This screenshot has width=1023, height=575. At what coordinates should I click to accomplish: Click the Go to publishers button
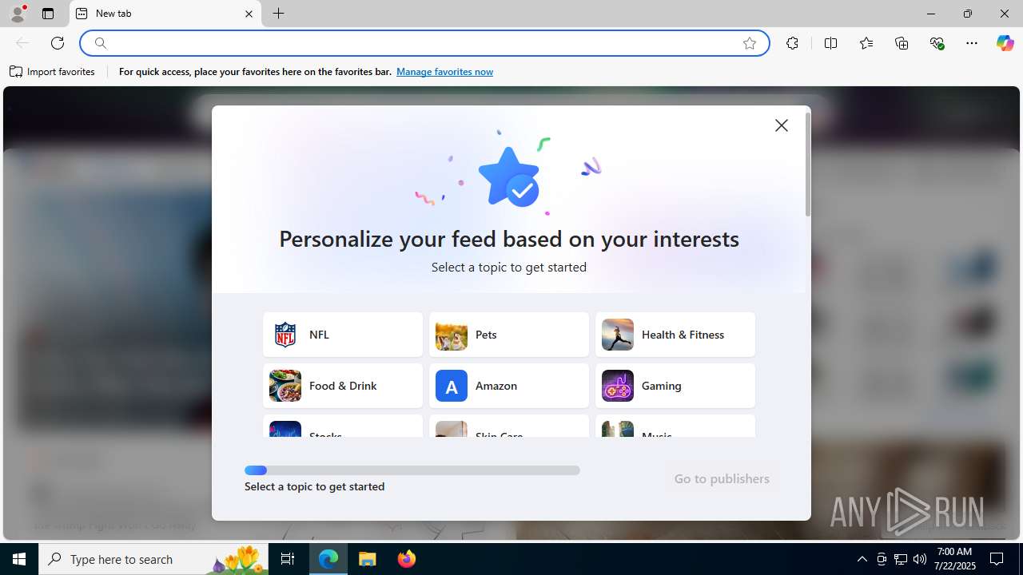point(722,478)
